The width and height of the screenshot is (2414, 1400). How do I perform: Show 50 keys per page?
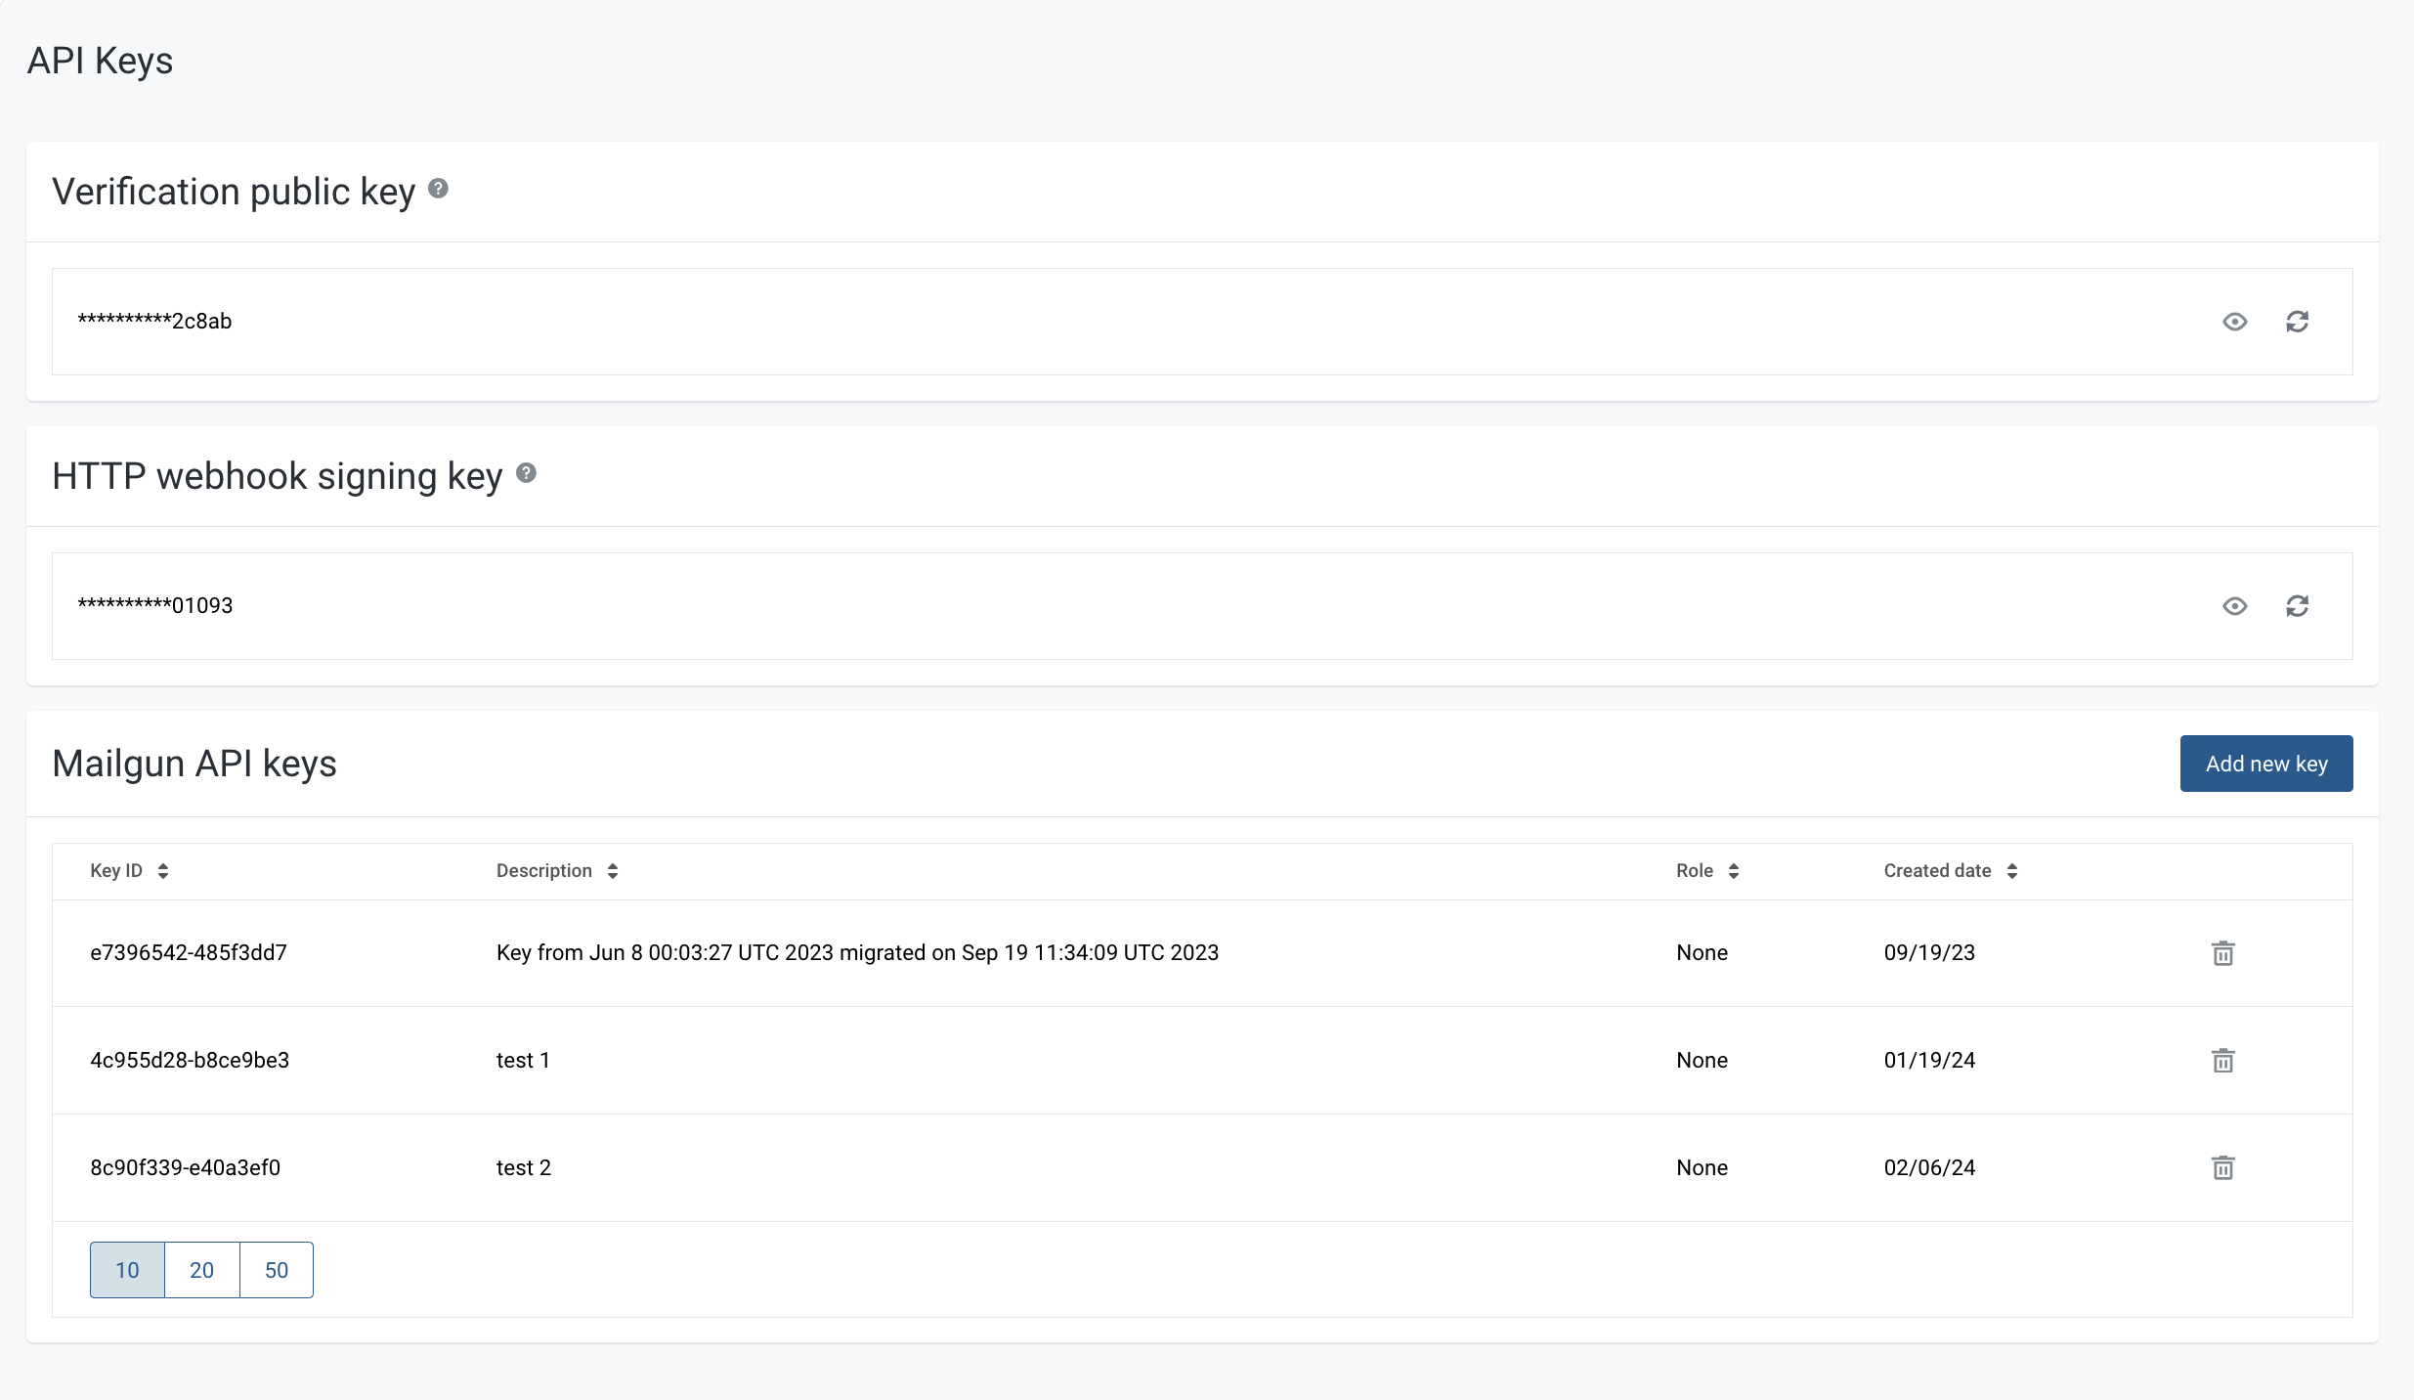pos(277,1270)
